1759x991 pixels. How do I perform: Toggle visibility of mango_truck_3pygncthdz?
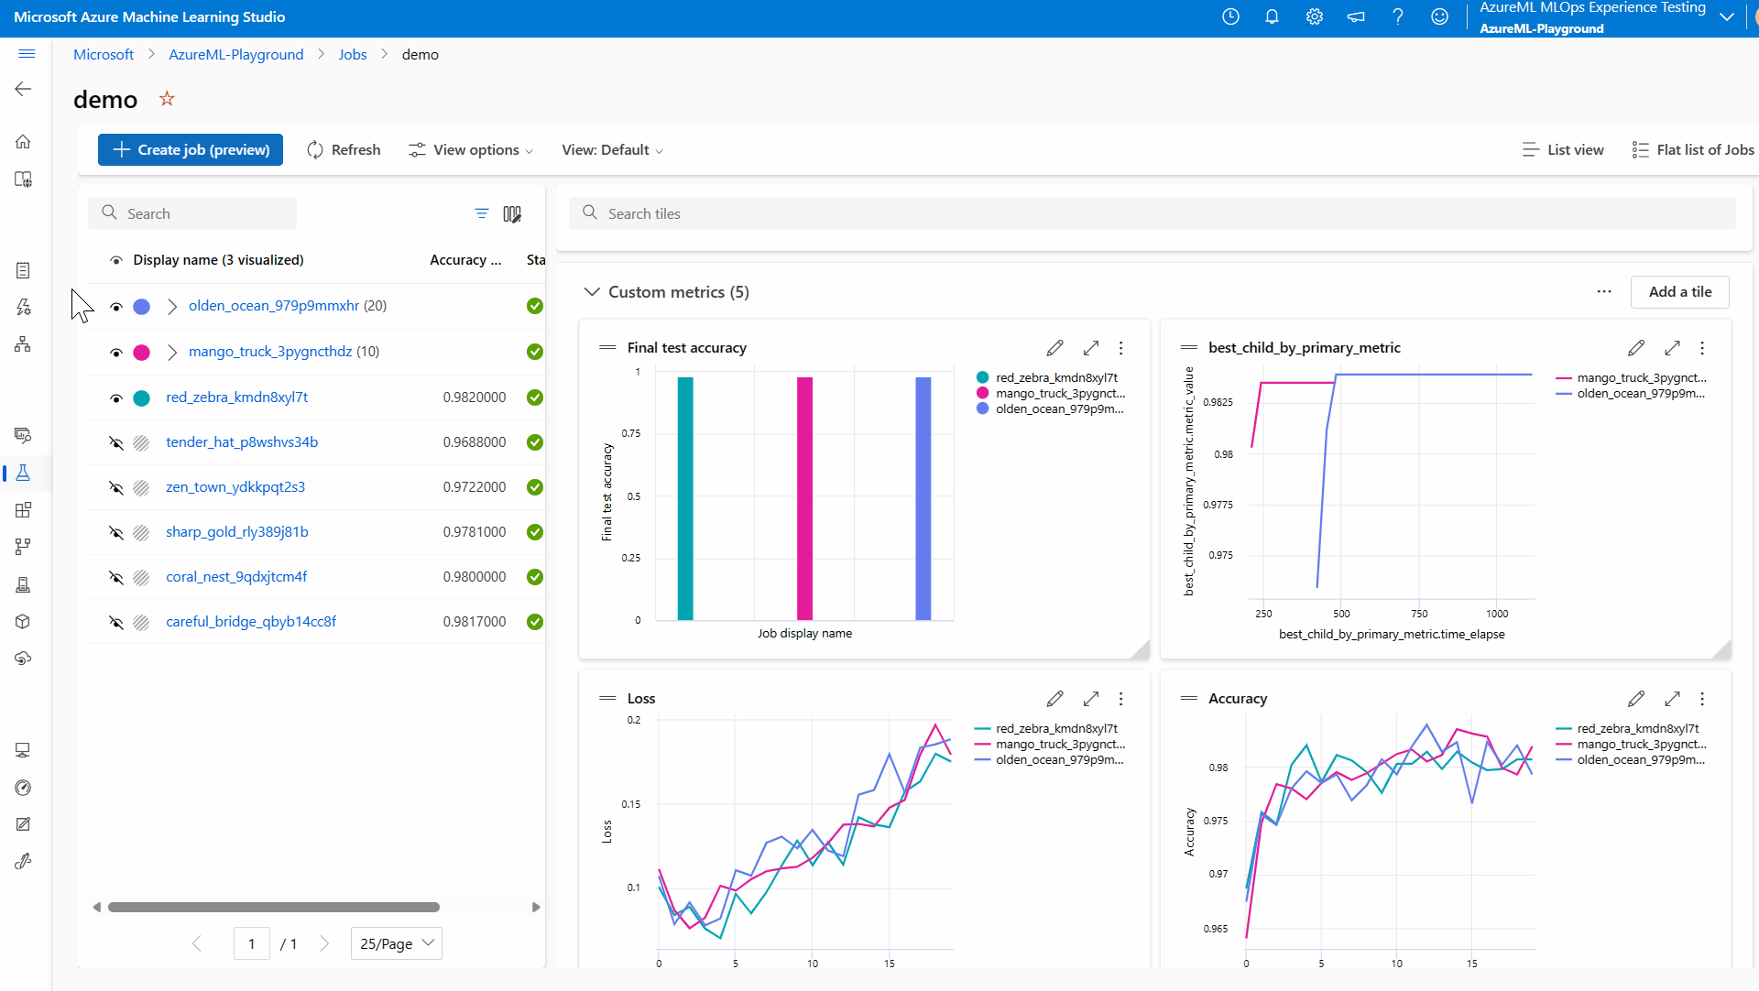116,352
